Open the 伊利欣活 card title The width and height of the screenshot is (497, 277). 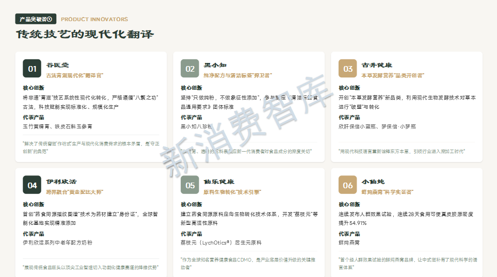tap(61, 182)
